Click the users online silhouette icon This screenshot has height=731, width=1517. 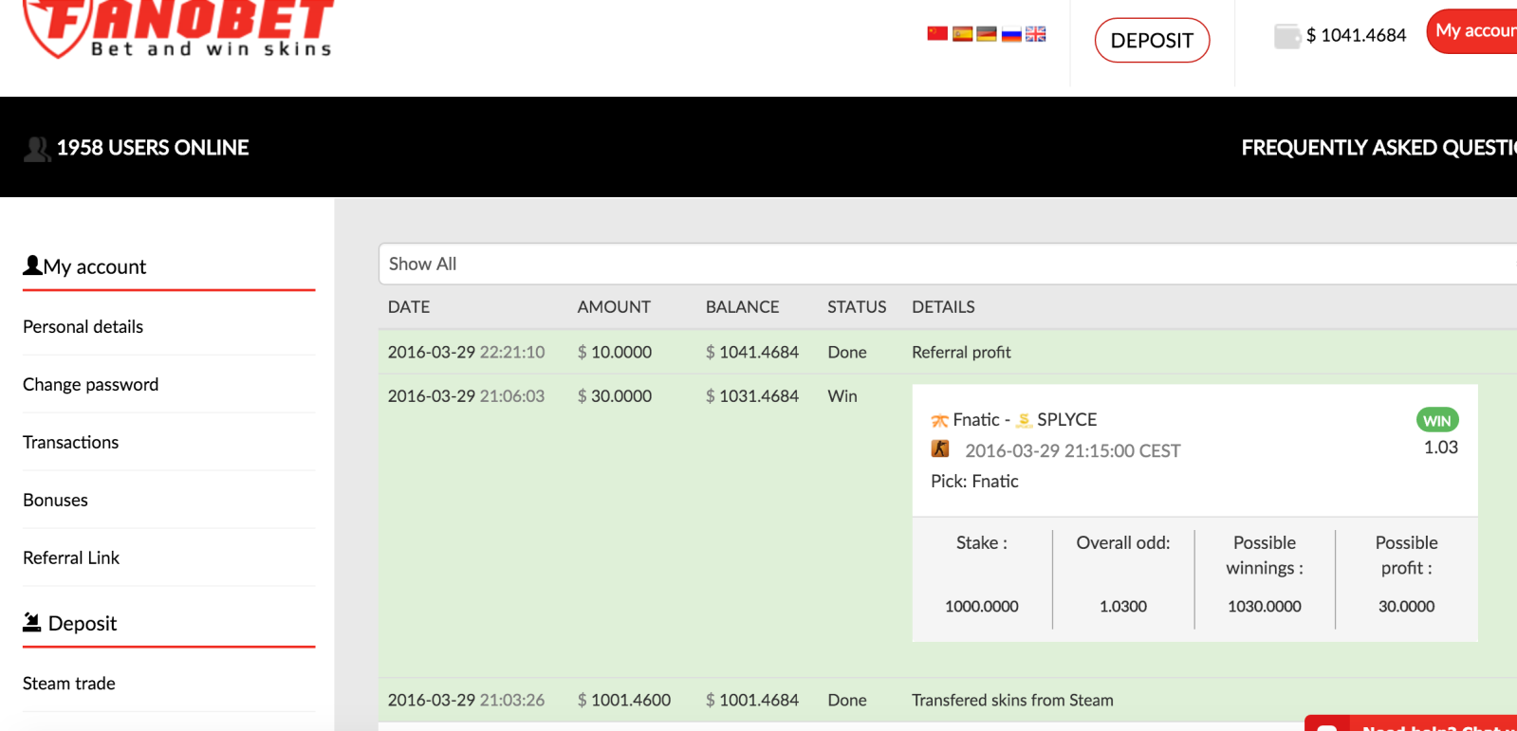point(37,149)
